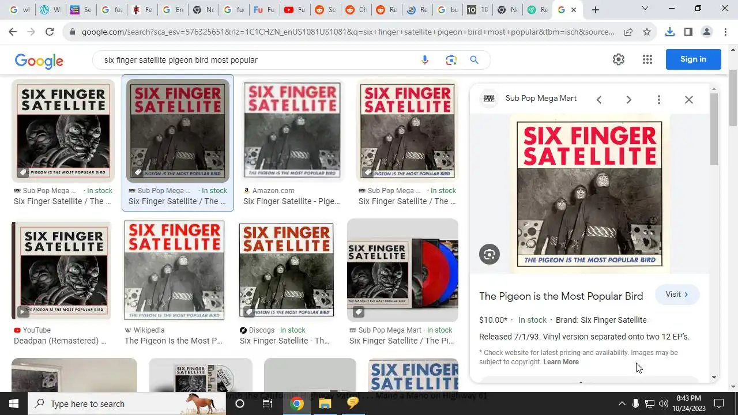Search inside image with Lens button
This screenshot has height=415, width=738.
[490, 254]
